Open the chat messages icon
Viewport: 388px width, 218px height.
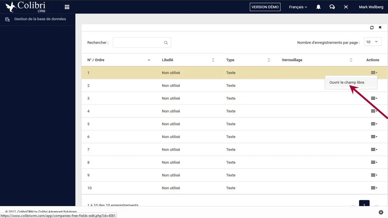click(x=332, y=7)
